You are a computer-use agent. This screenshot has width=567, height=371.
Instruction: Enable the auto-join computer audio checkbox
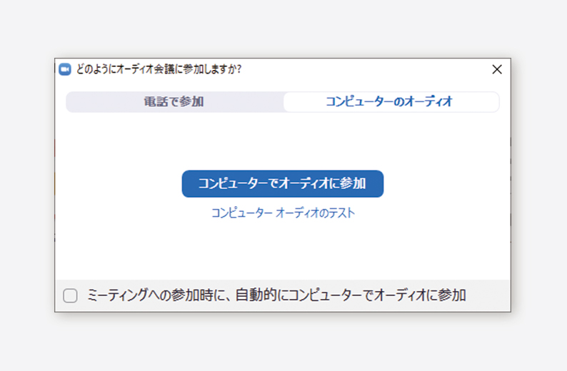[70, 295]
